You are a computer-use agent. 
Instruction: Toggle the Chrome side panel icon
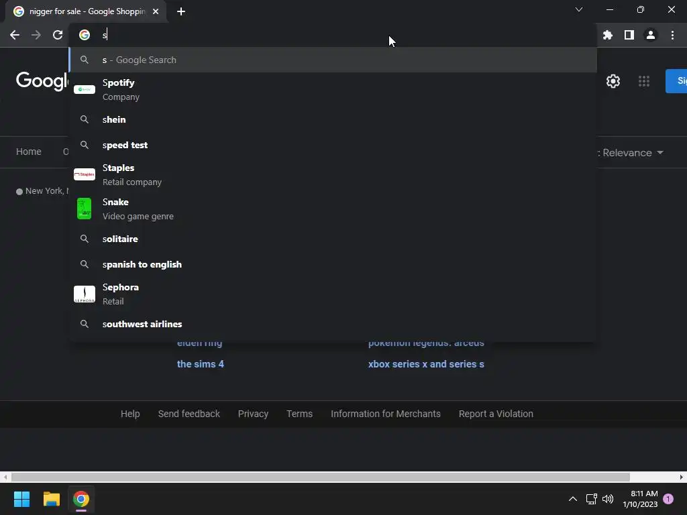[x=629, y=35]
